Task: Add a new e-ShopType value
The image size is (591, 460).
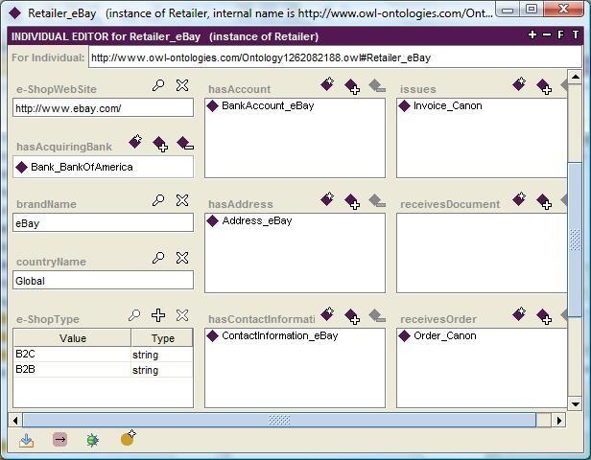Action: point(158,315)
